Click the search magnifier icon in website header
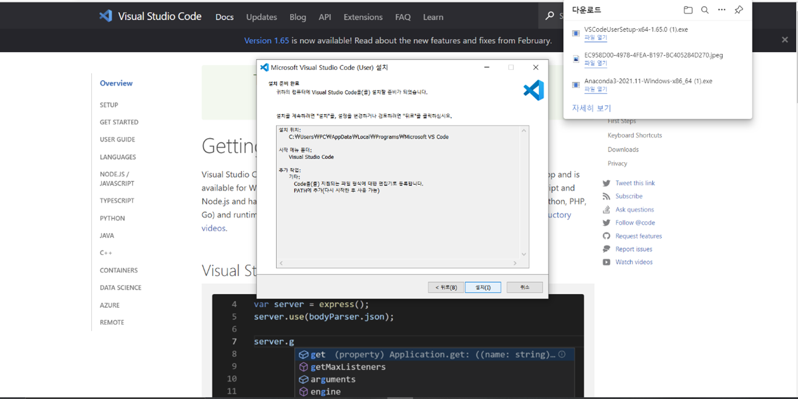This screenshot has width=798, height=399. coord(550,16)
